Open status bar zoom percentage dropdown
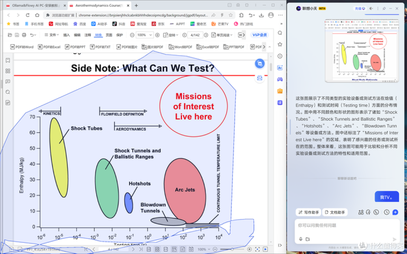The height and width of the screenshot is (254, 407). 203,249
